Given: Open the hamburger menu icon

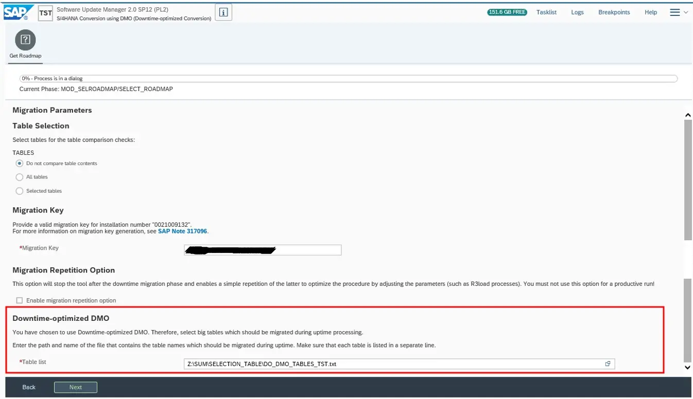Looking at the screenshot, I should pyautogui.click(x=674, y=12).
